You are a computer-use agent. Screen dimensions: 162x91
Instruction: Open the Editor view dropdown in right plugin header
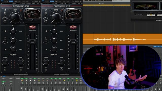(x=77, y=1)
